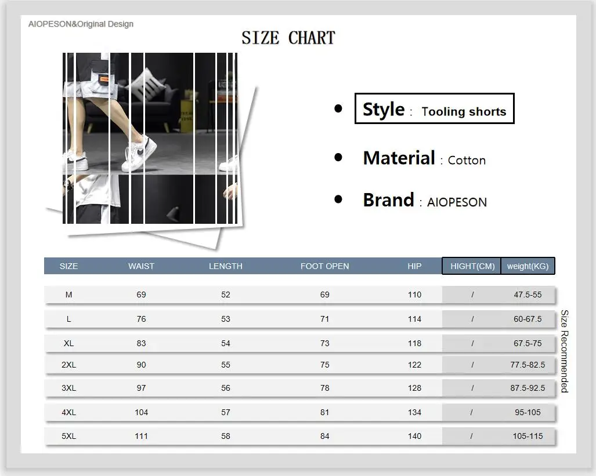Click the SIZE column header
Image resolution: width=596 pixels, height=476 pixels.
(69, 266)
